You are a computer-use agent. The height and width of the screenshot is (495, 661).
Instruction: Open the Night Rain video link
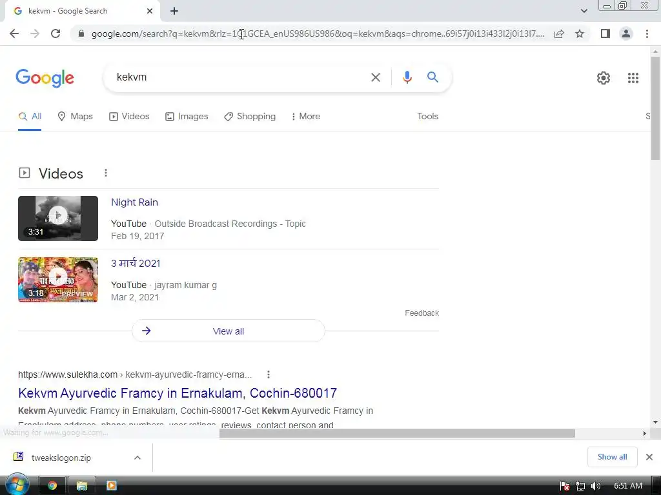(134, 202)
